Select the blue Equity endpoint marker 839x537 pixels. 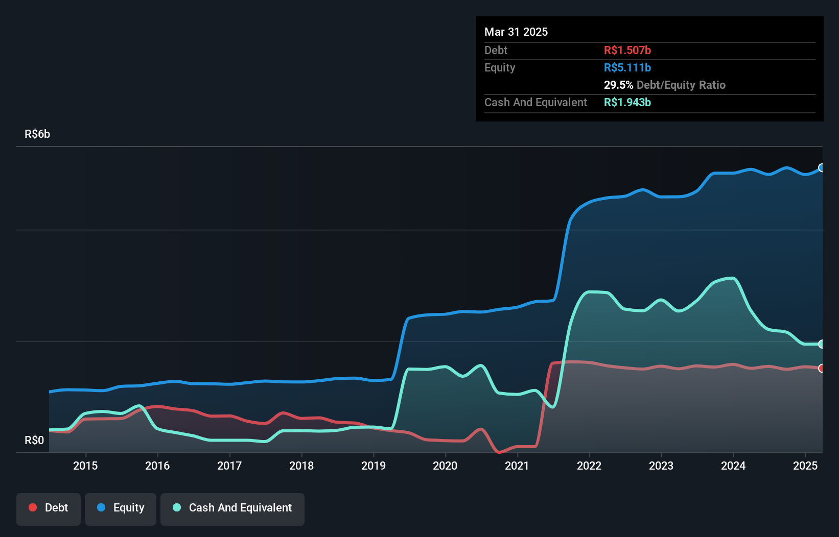pos(822,168)
